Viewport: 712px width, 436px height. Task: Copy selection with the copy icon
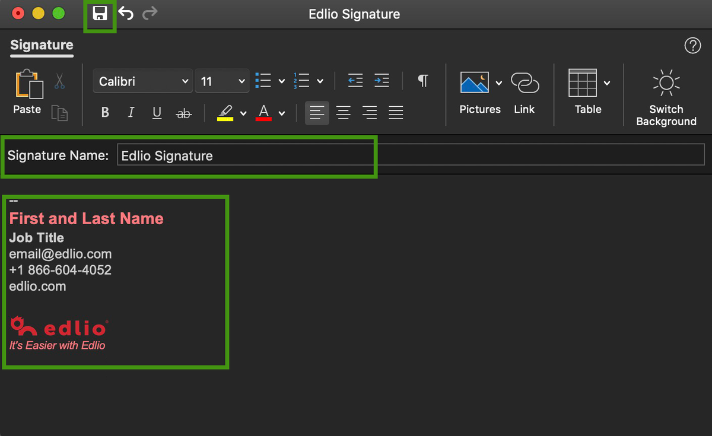59,113
